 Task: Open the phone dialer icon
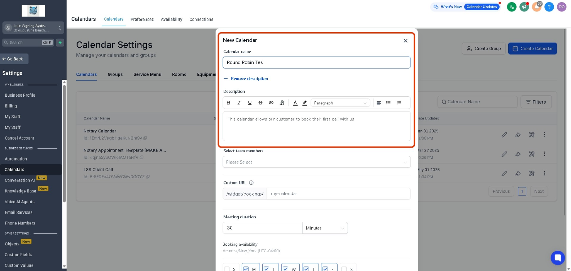click(511, 7)
